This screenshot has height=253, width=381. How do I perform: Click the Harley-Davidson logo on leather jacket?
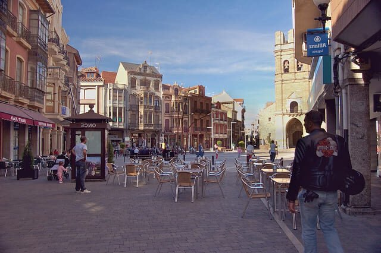(326, 147)
